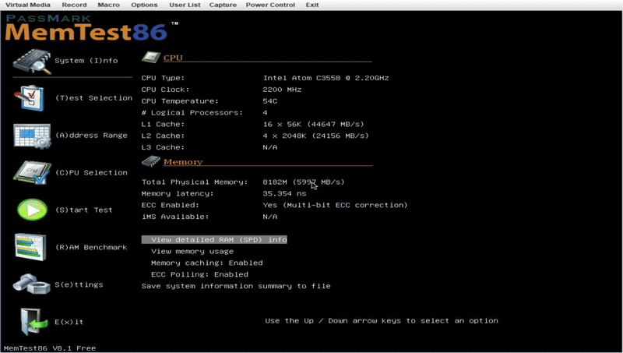Open View memory usage option
The image size is (623, 353).
(x=192, y=251)
